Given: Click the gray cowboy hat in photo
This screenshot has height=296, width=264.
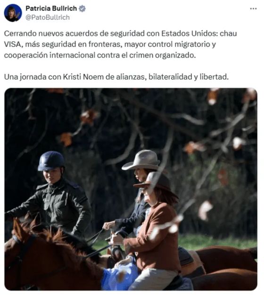Looking at the screenshot, I should point(142,160).
